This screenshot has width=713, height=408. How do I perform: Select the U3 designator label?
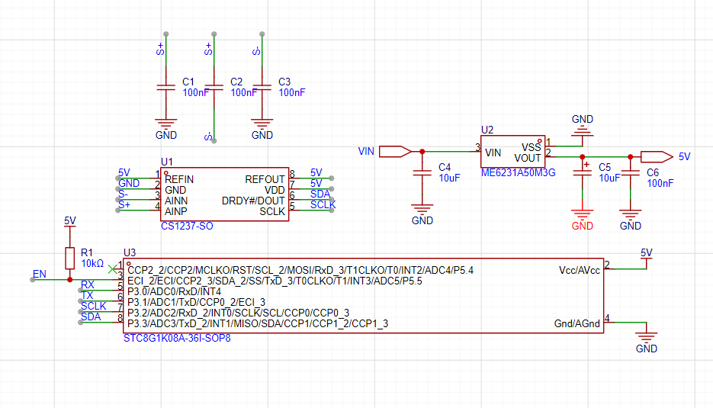(130, 253)
